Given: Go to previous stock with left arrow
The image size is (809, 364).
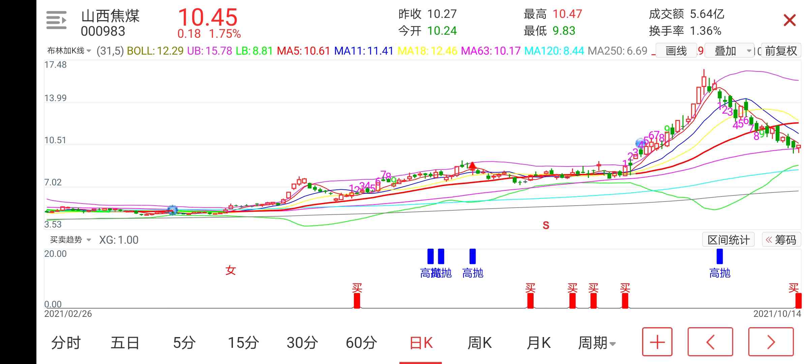Looking at the screenshot, I should coord(710,342).
